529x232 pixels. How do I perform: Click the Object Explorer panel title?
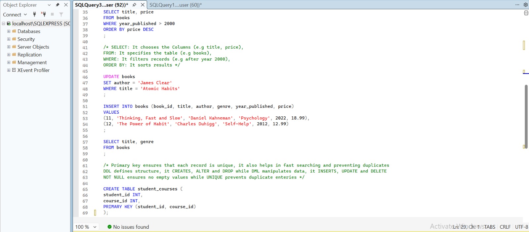tap(20, 5)
